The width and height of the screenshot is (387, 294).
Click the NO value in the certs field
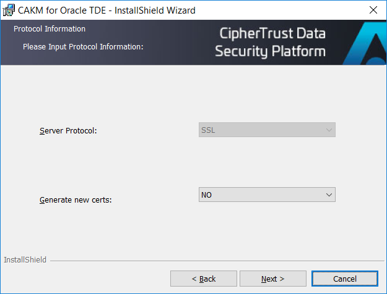point(207,195)
